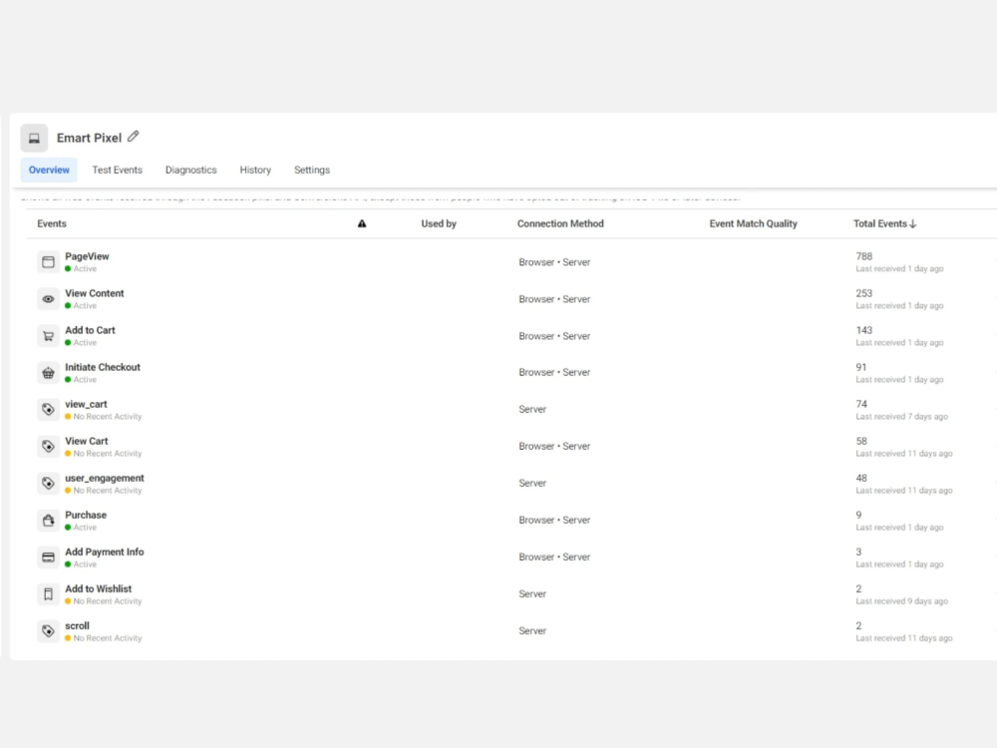The width and height of the screenshot is (997, 748).
Task: Click the scroll event tag icon
Action: 48,631
